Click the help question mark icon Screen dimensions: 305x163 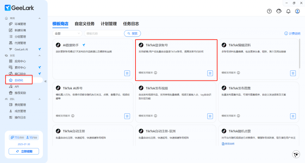(269, 11)
